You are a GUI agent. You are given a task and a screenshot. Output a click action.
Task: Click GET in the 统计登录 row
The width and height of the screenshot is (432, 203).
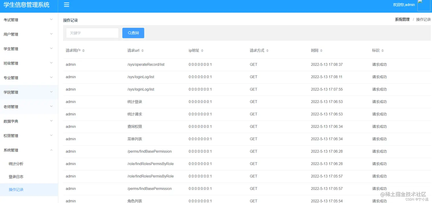pos(254,102)
